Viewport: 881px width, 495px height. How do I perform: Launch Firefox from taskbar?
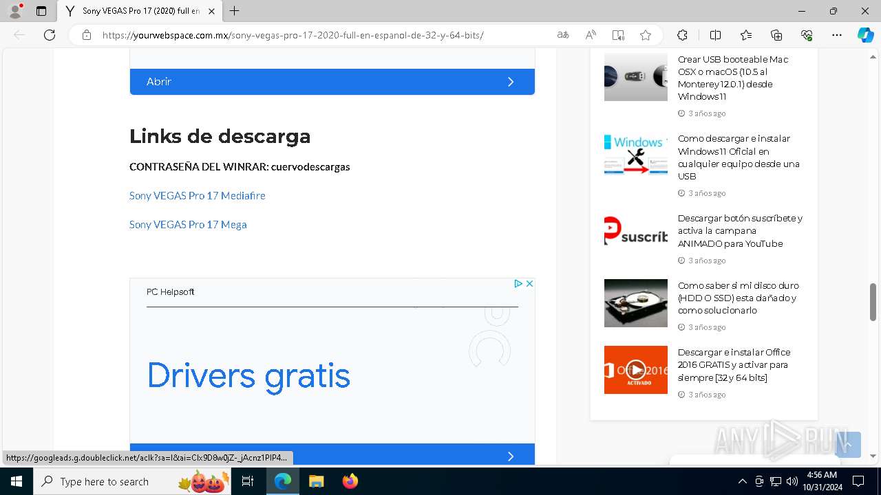point(350,481)
